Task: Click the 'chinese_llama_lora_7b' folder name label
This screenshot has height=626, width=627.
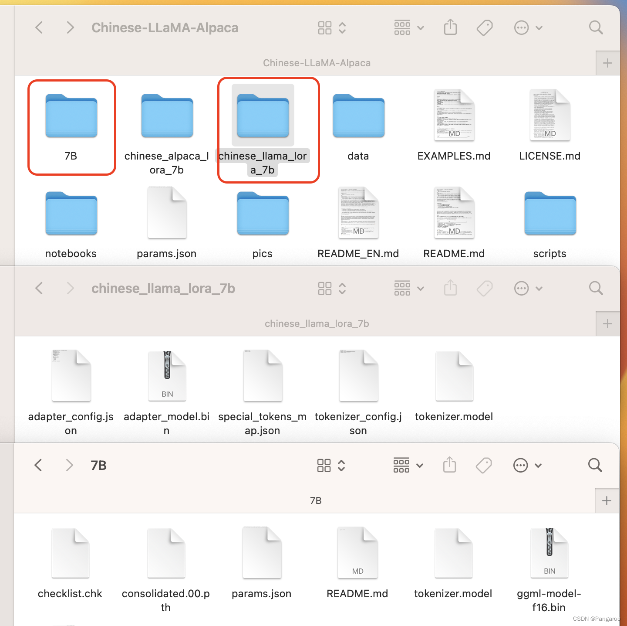Action: tap(263, 163)
